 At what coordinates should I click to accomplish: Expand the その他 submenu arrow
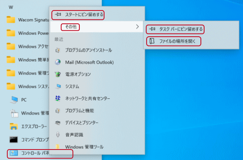click(137, 27)
